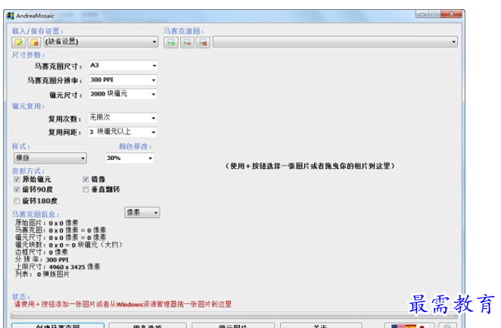Viewport: 501px width, 328px height.
Task: Click the remove source image minus icon
Action: 187,42
